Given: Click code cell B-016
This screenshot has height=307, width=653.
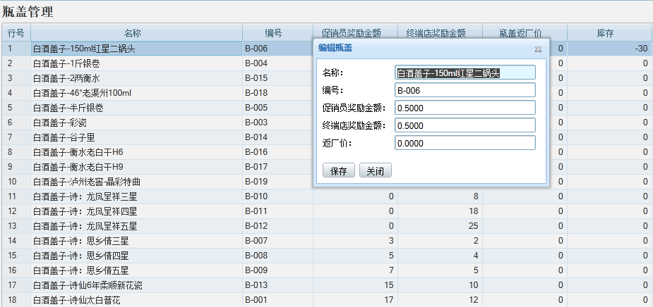Looking at the screenshot, I should point(277,152).
